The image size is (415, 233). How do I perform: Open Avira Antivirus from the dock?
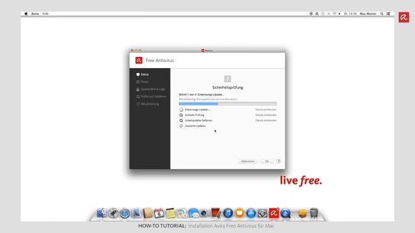click(274, 213)
